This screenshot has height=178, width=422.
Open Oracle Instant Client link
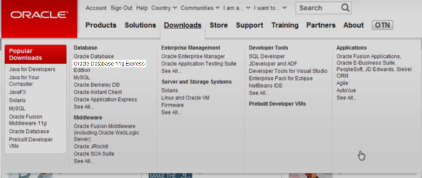point(98,92)
